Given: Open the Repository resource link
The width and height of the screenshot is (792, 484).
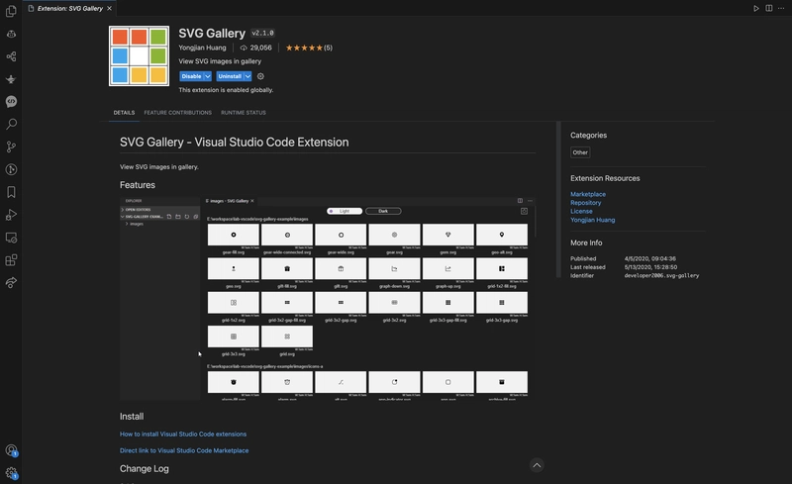Looking at the screenshot, I should pos(586,203).
